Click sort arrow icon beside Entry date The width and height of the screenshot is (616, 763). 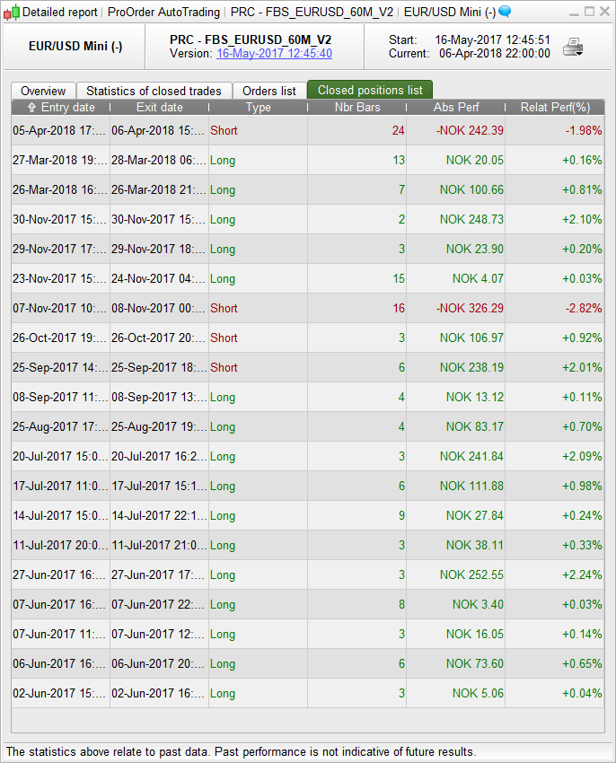click(32, 108)
